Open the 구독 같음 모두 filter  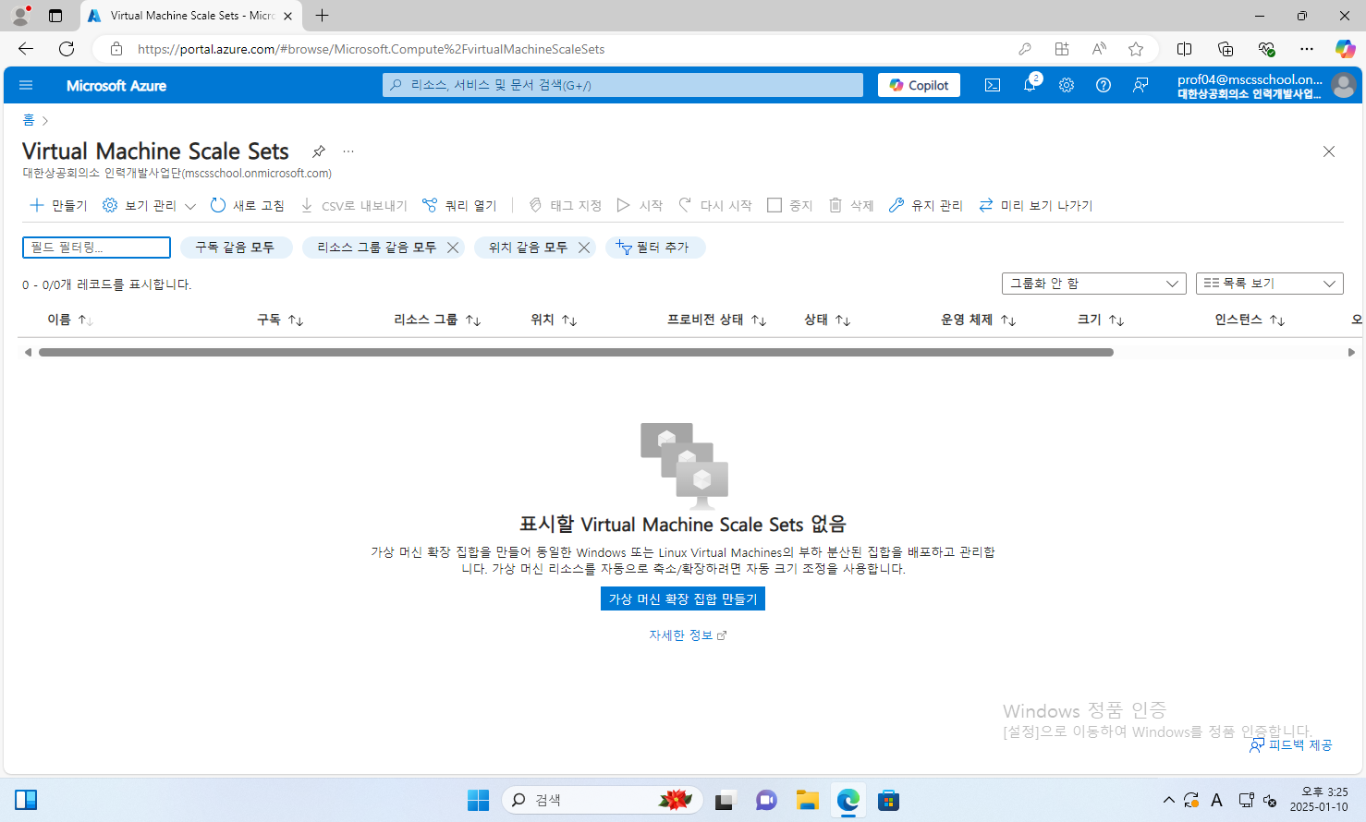coord(236,248)
